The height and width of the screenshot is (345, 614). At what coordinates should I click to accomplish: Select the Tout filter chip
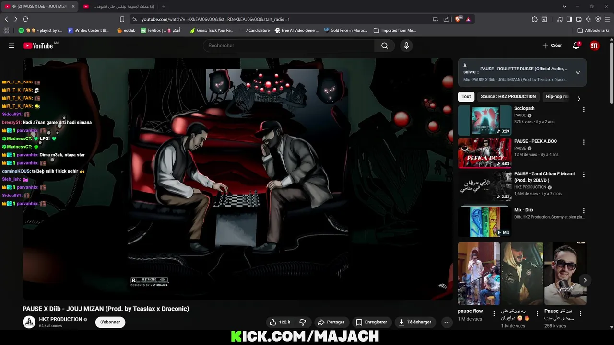pyautogui.click(x=466, y=96)
